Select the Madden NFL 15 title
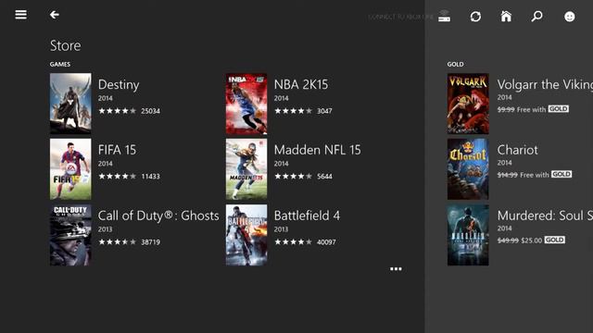 (x=317, y=150)
